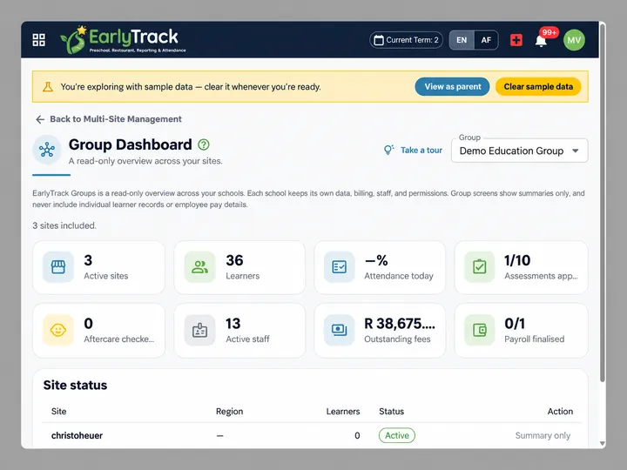The height and width of the screenshot is (470, 627).
Task: Click the Outstanding fees money icon
Action: click(x=340, y=330)
